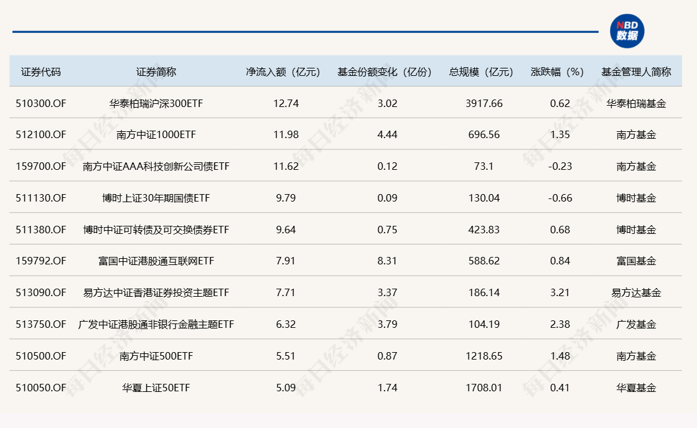This screenshot has width=697, height=428.
Task: Select 华泰柏瑞沪深300ETF name cell
Action: 156,103
